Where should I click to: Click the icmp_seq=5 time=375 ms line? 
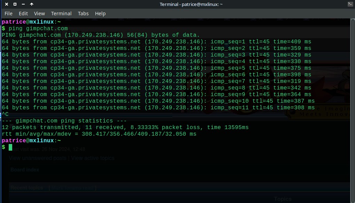[157, 68]
